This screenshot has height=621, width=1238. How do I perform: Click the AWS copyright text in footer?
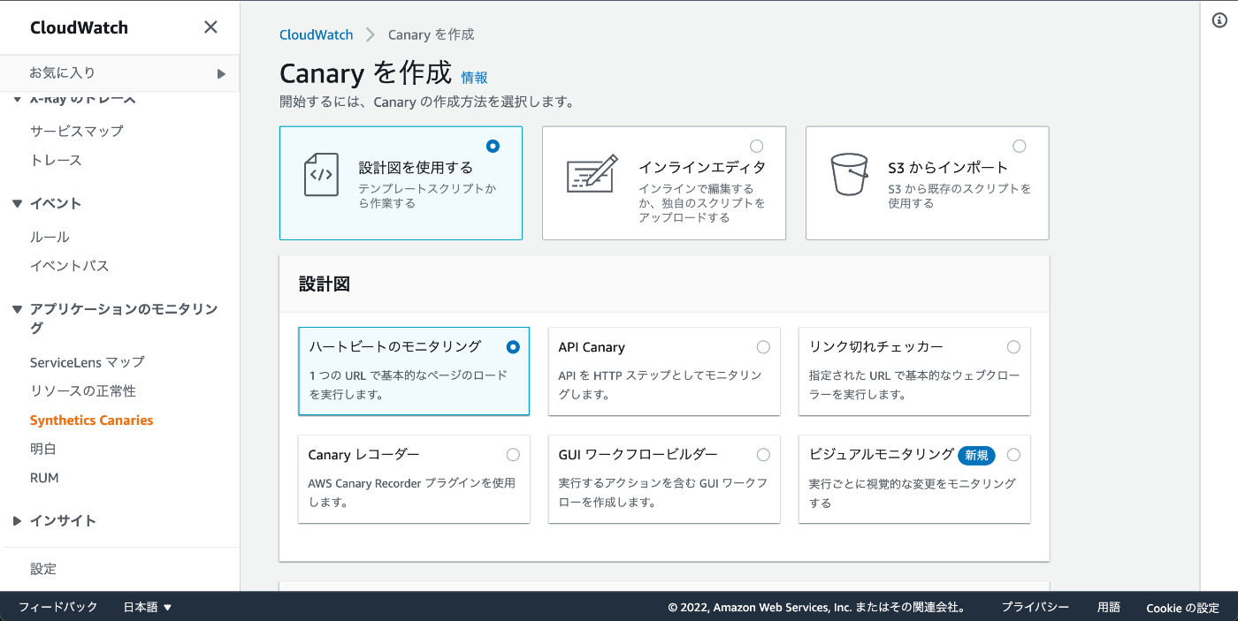(816, 608)
